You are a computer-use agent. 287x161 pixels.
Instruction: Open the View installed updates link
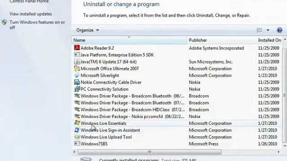tap(31, 14)
